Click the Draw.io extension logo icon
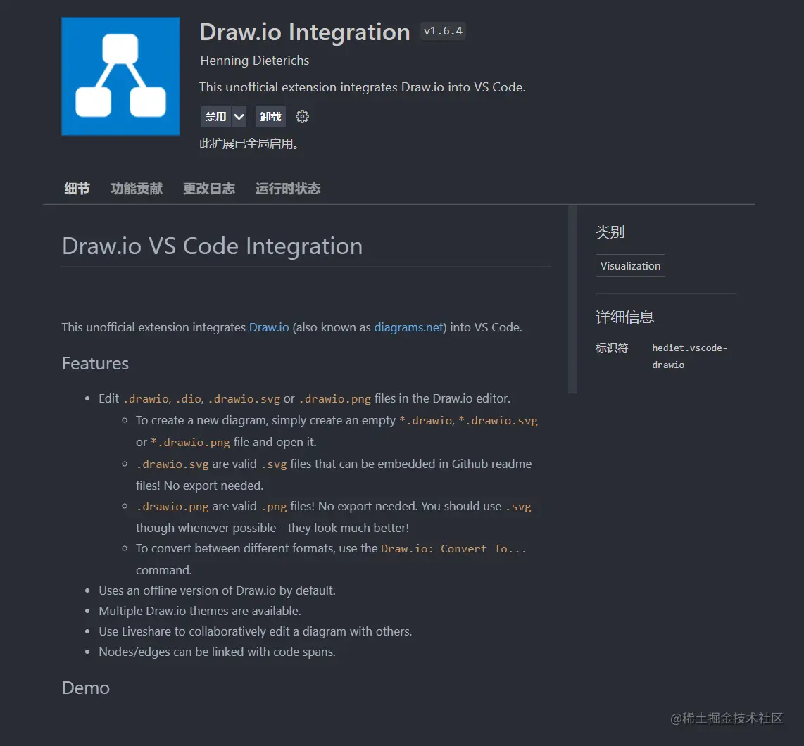This screenshot has height=746, width=804. [120, 77]
